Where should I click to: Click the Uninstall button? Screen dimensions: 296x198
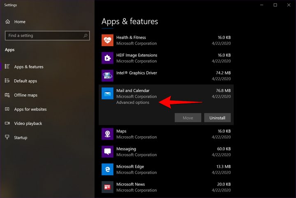click(217, 118)
